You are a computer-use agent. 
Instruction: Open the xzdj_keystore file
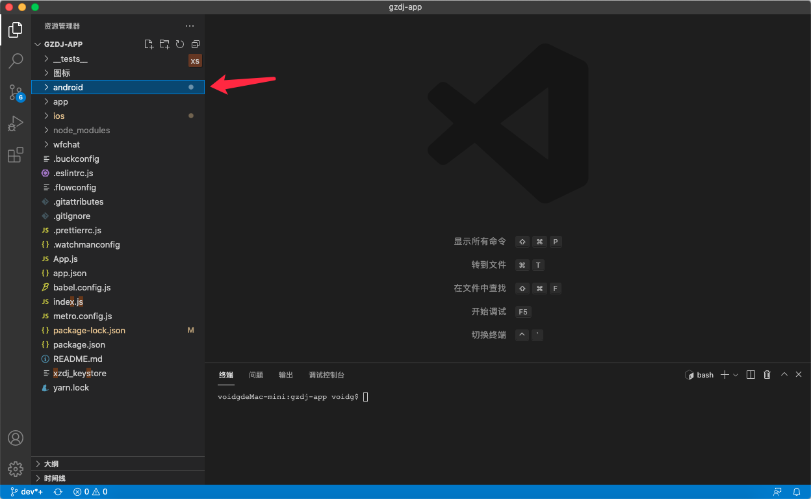[118, 373]
